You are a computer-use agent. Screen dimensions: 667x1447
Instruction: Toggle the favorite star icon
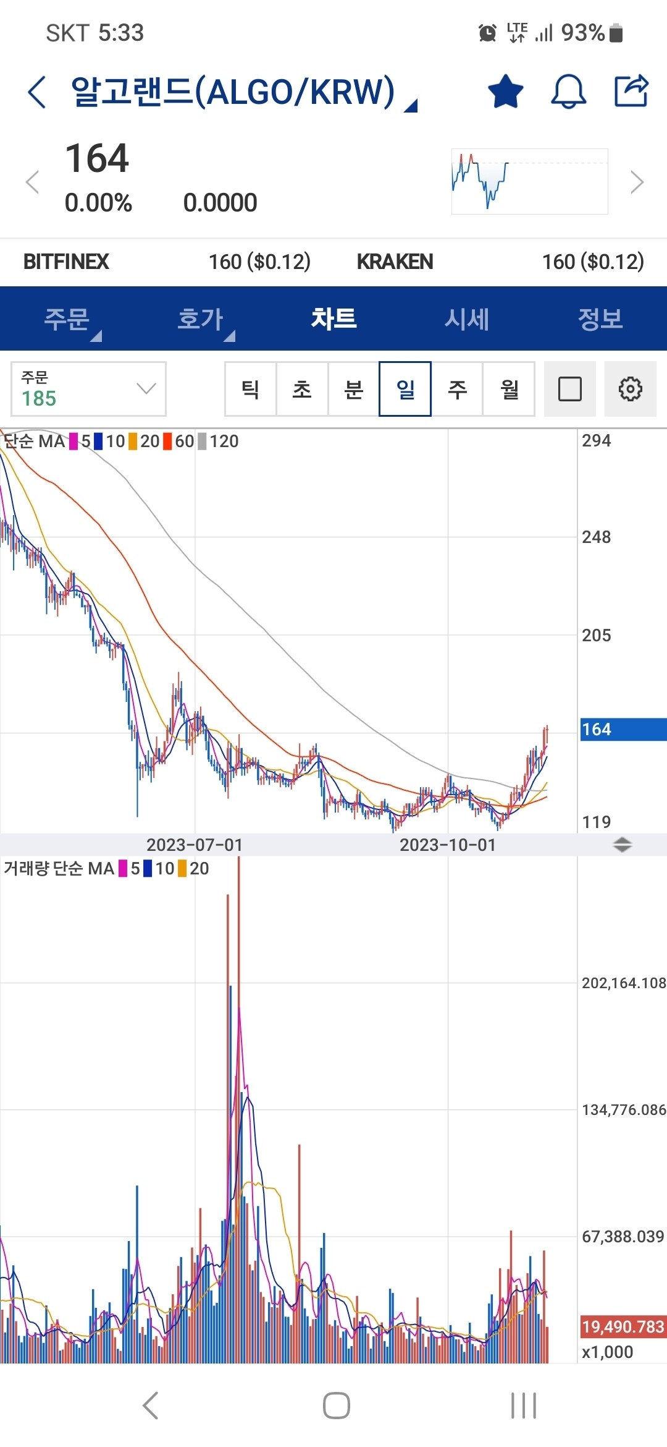click(x=505, y=92)
